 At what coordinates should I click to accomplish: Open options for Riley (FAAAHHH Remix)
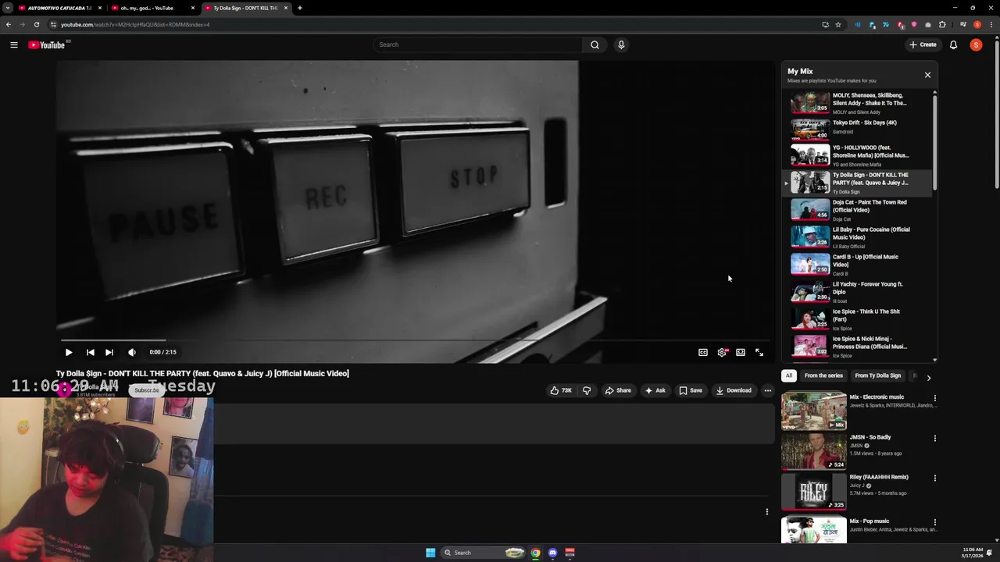coord(934,478)
